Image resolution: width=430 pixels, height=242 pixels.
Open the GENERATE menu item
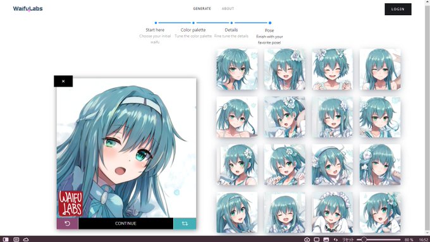click(202, 8)
